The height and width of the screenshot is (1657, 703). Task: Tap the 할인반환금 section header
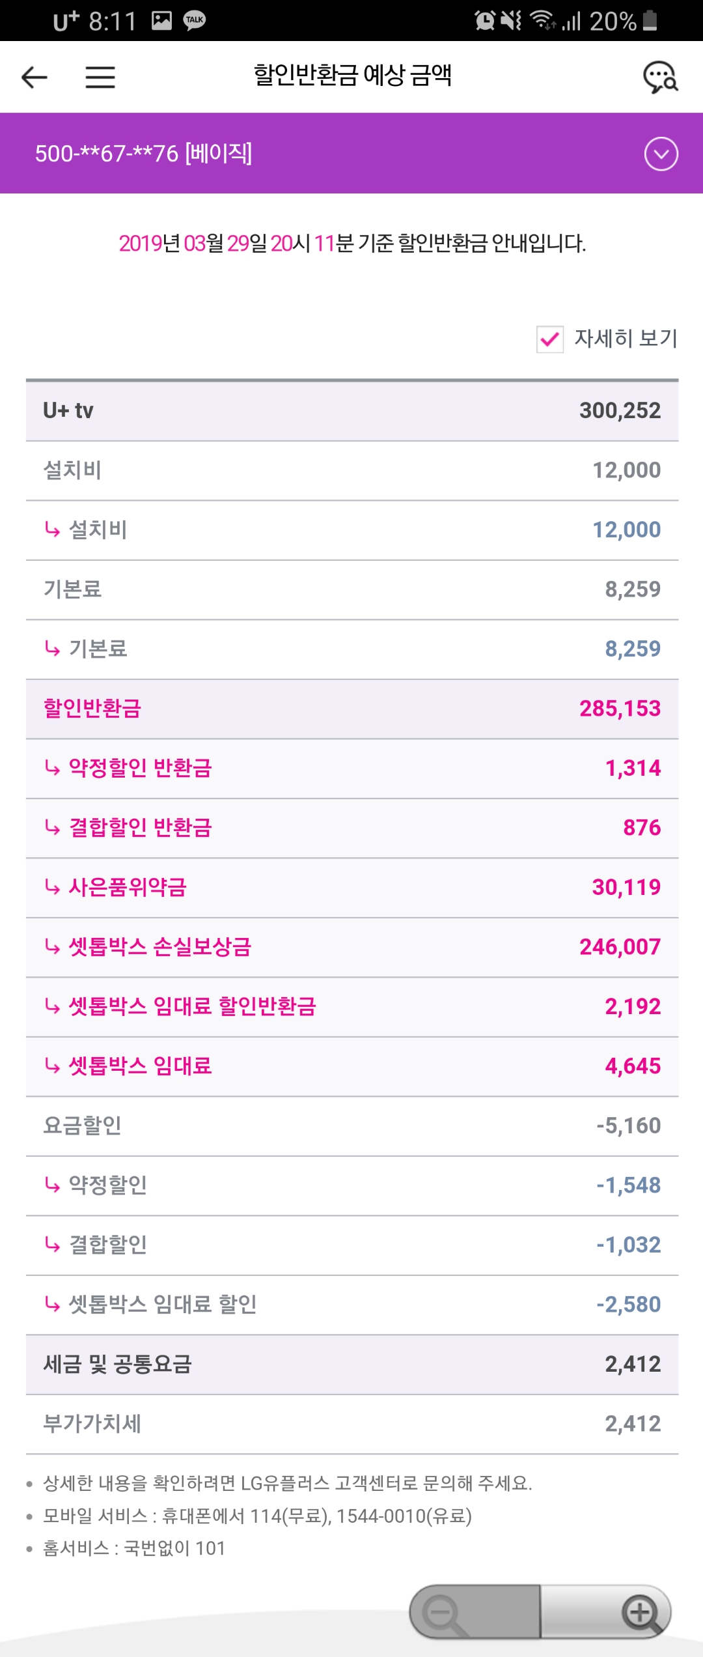(351, 709)
